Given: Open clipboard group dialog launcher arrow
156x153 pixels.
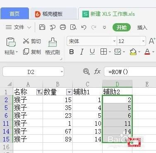Looking at the screenshot, I should [61, 59].
